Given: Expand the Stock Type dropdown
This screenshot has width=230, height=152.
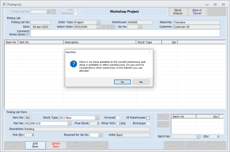Looking at the screenshot, I should pos(97,118).
